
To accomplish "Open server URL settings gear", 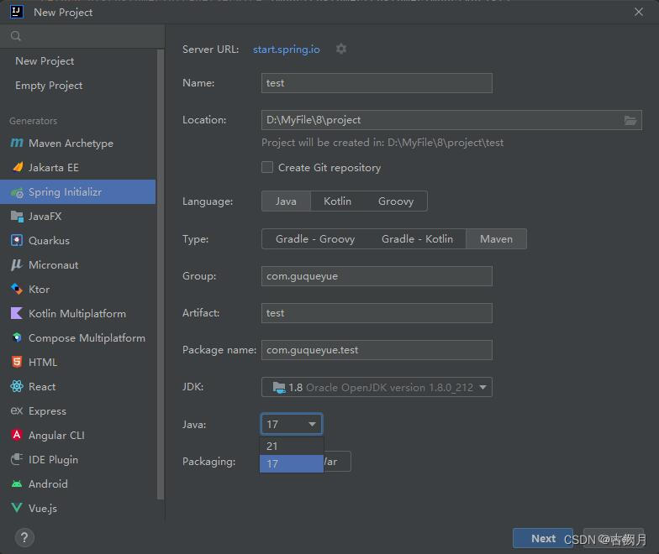I will pyautogui.click(x=341, y=49).
